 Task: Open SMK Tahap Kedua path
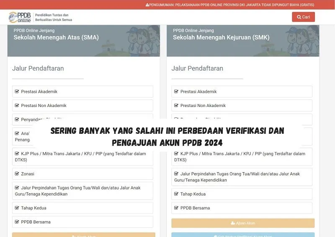pyautogui.click(x=242, y=194)
